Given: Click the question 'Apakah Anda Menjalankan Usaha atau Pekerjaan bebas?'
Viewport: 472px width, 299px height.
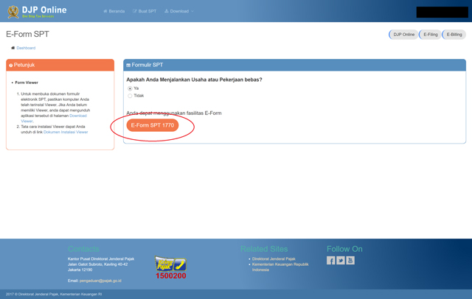Looking at the screenshot, I should (x=194, y=80).
